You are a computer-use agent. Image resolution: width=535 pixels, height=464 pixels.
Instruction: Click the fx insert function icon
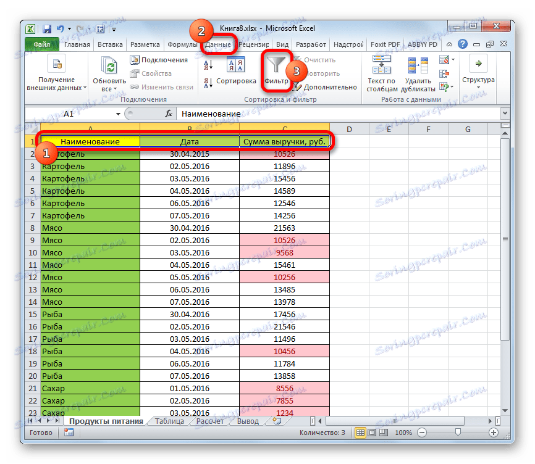coord(169,114)
